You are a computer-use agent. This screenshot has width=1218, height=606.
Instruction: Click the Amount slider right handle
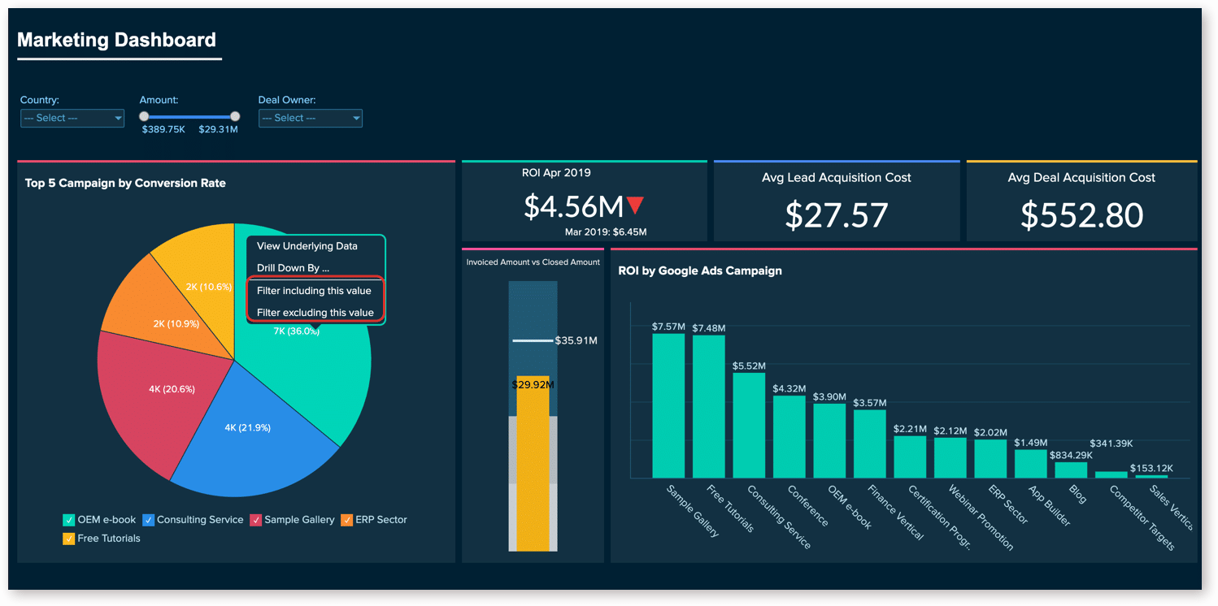tap(235, 117)
